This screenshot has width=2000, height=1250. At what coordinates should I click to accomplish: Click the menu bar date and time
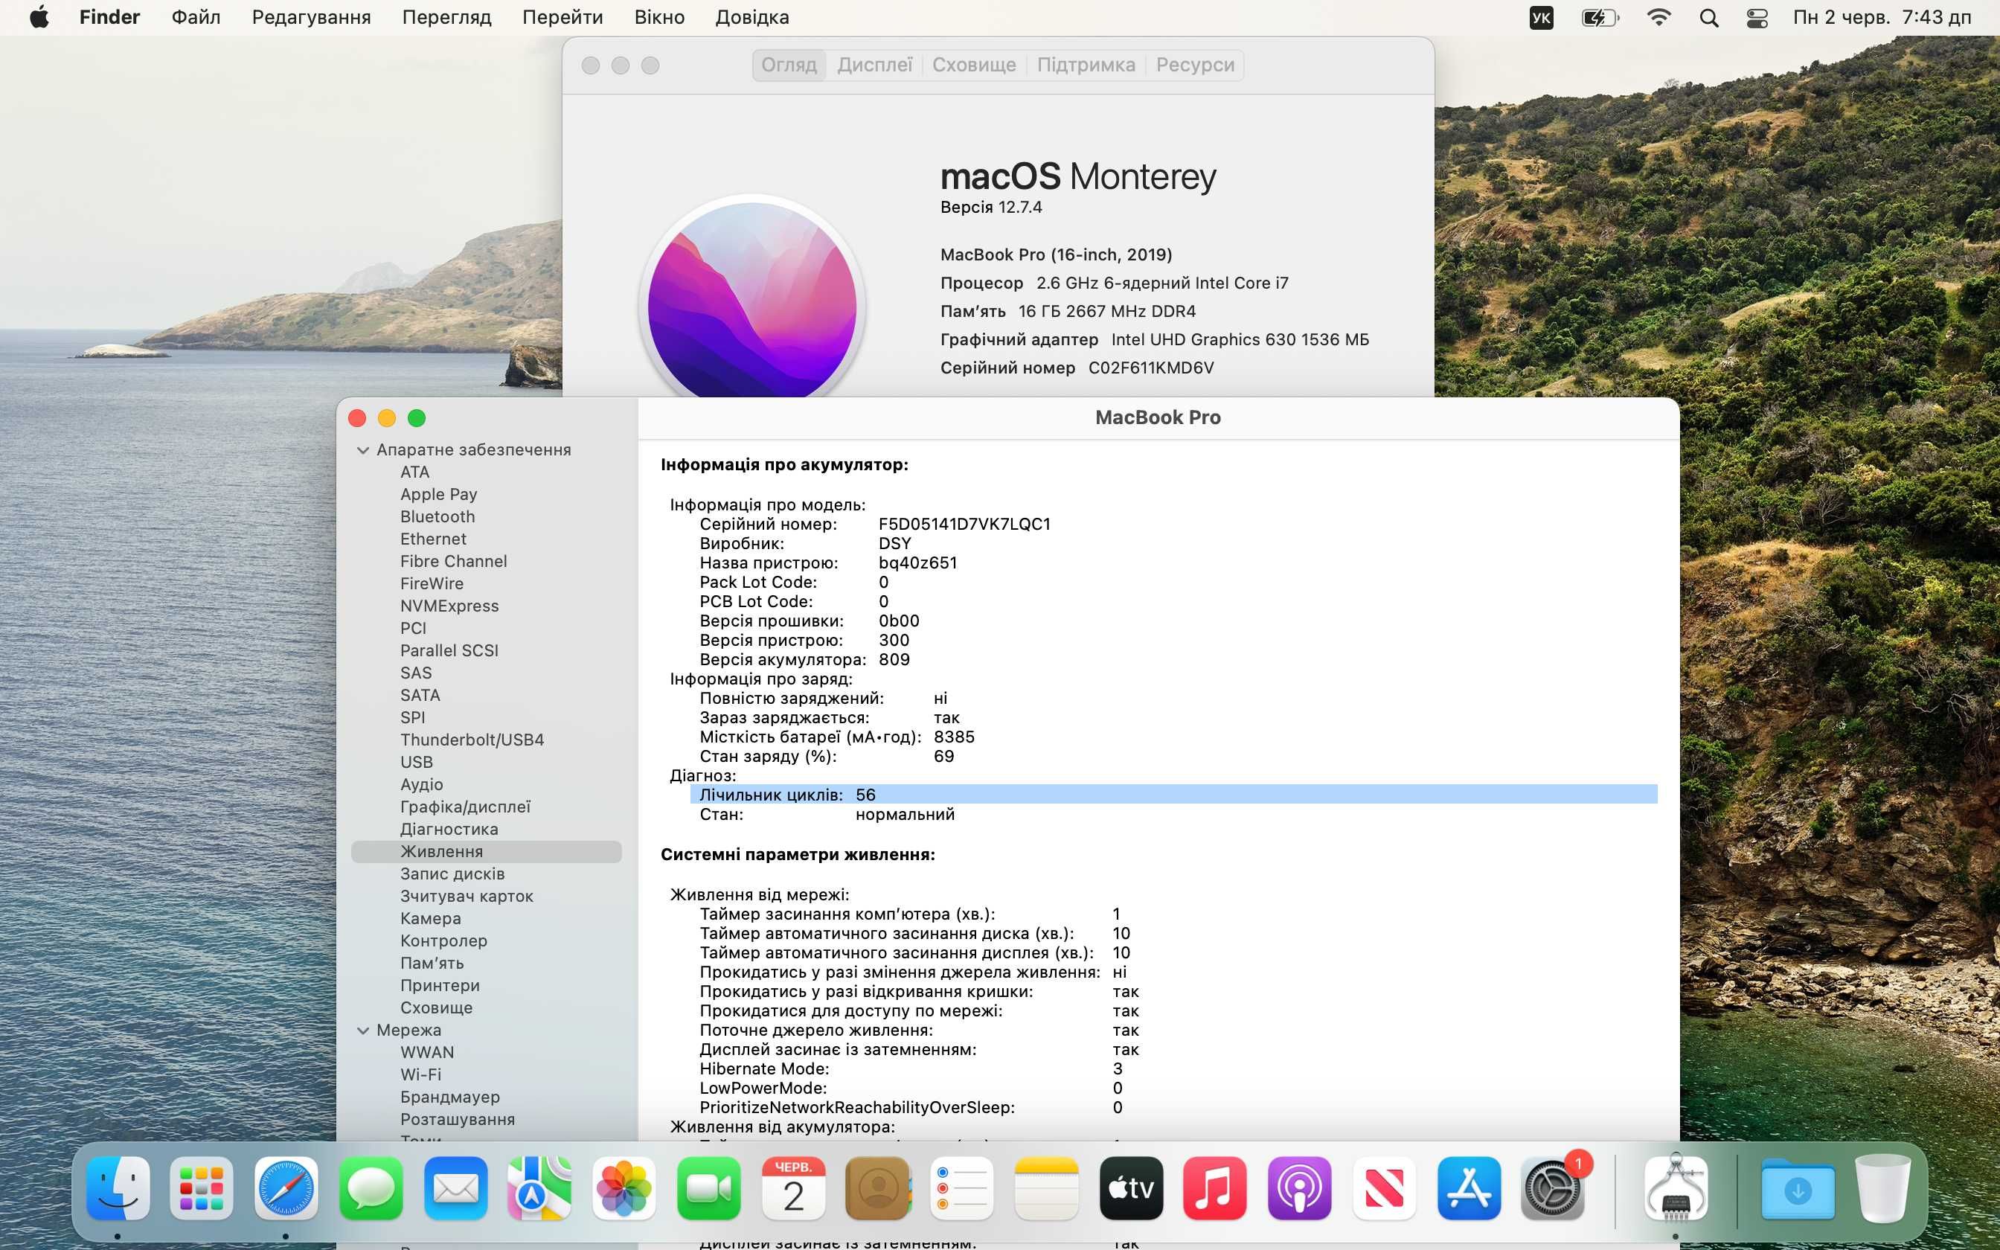pyautogui.click(x=1882, y=17)
